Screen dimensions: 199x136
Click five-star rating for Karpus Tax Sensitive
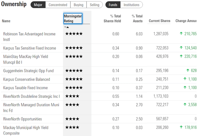tap(74, 48)
